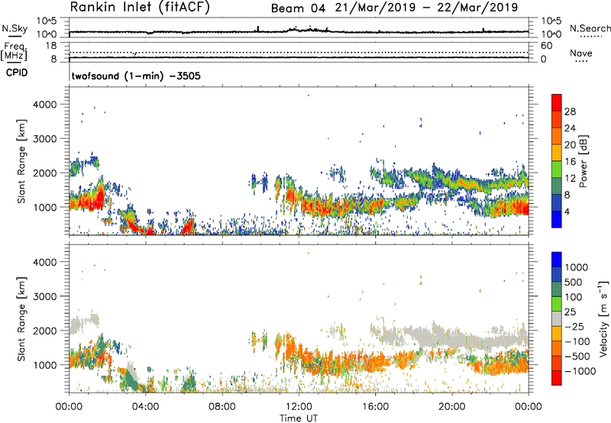Click the "24" label on the power colorbar

(x=570, y=128)
